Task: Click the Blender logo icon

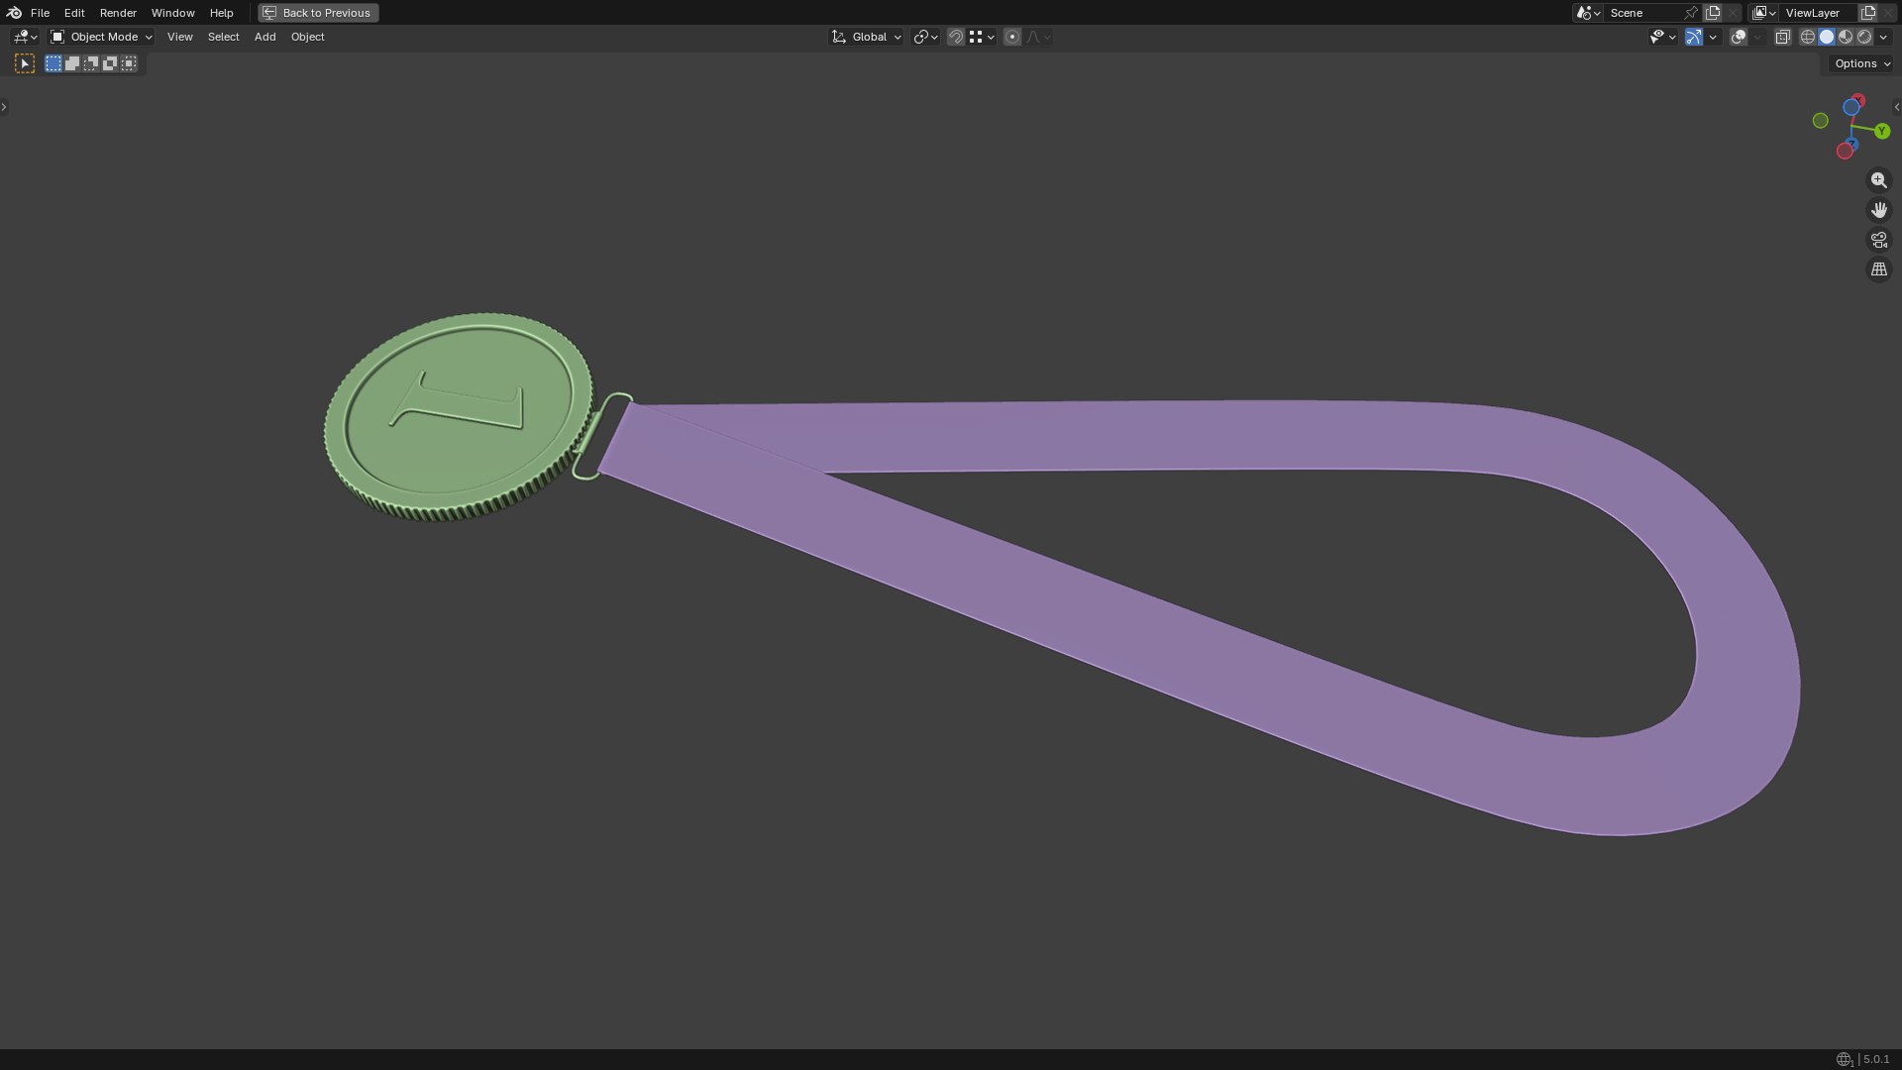Action: tap(14, 13)
